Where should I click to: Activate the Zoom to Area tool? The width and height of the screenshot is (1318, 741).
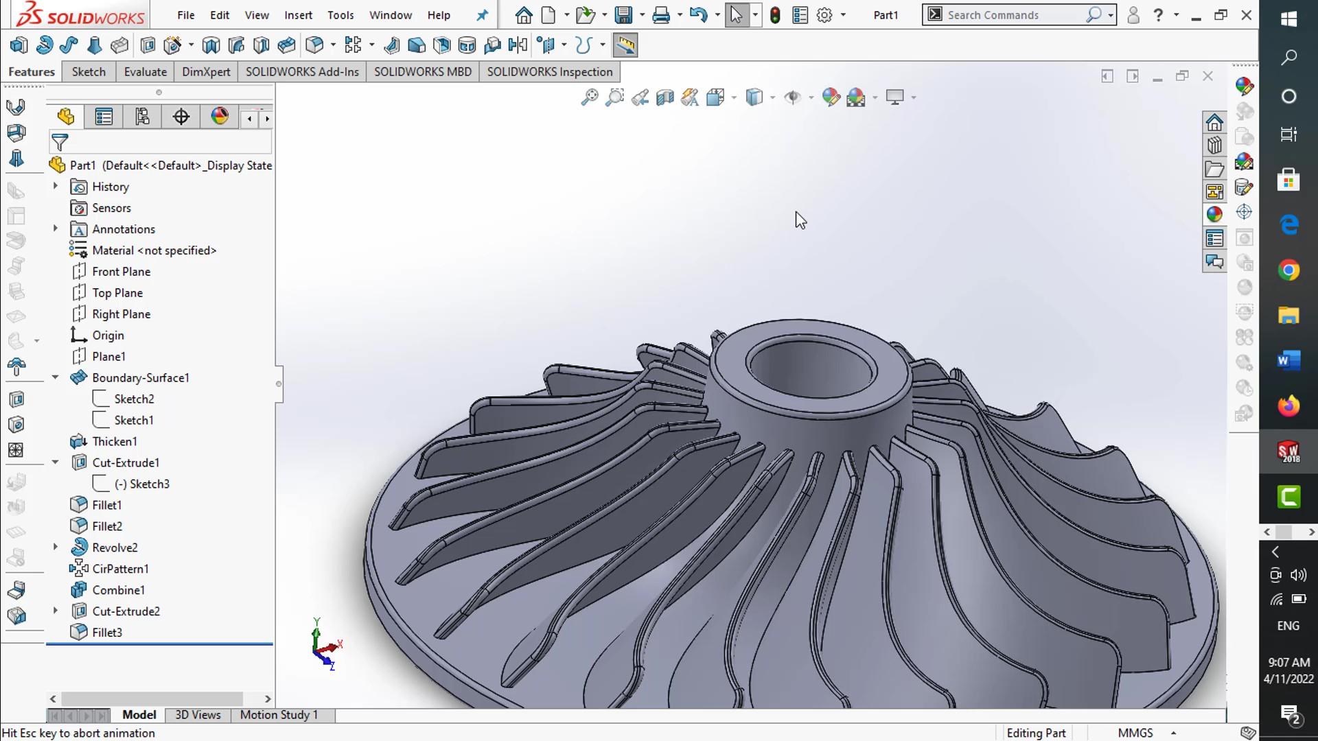pyautogui.click(x=614, y=97)
